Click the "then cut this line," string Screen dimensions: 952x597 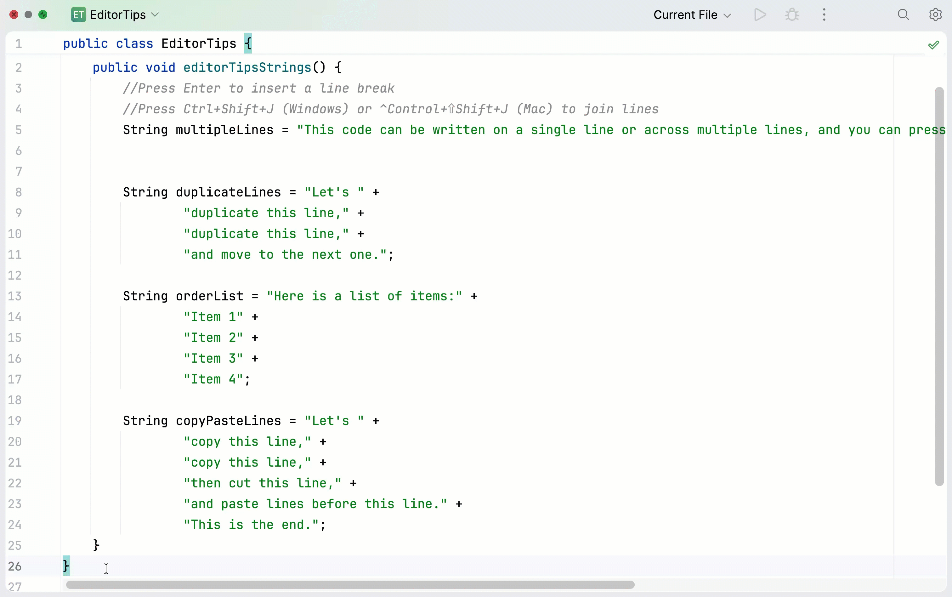(263, 483)
